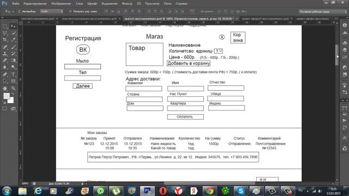Image resolution: width=349 pixels, height=196 pixels.
Task: Select the Brush tool
Action: (x=13, y=47)
